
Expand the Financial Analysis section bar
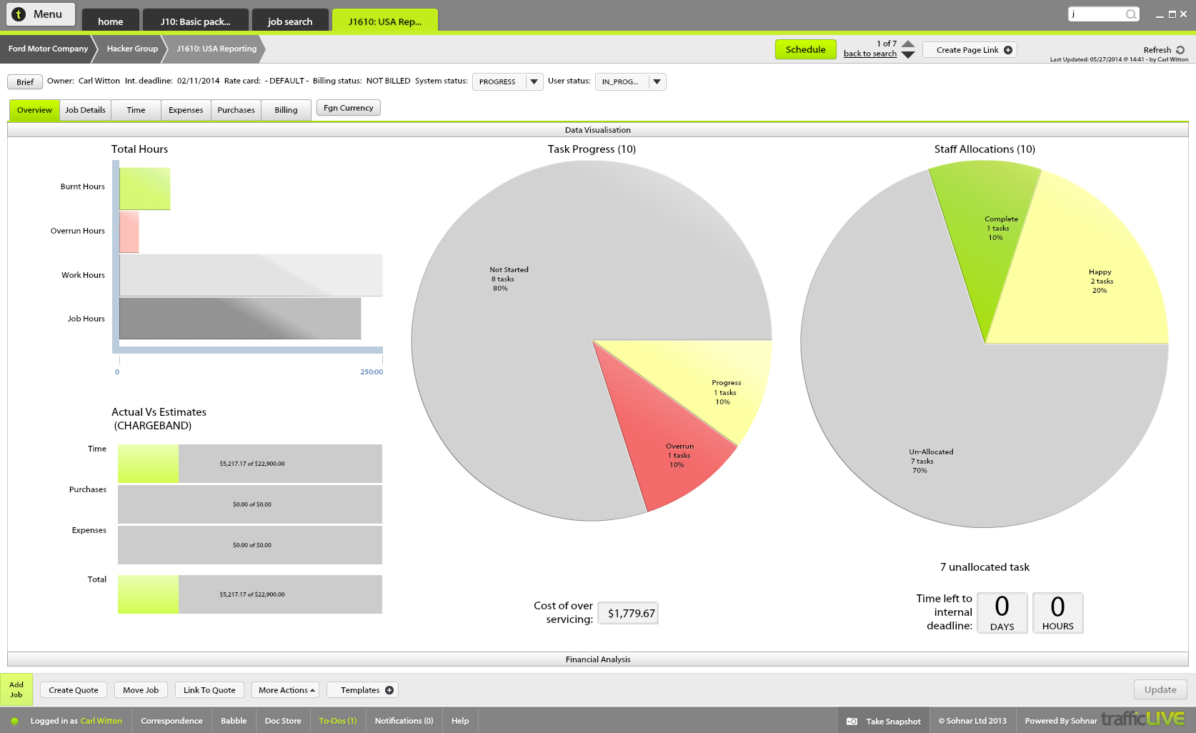[x=597, y=659]
